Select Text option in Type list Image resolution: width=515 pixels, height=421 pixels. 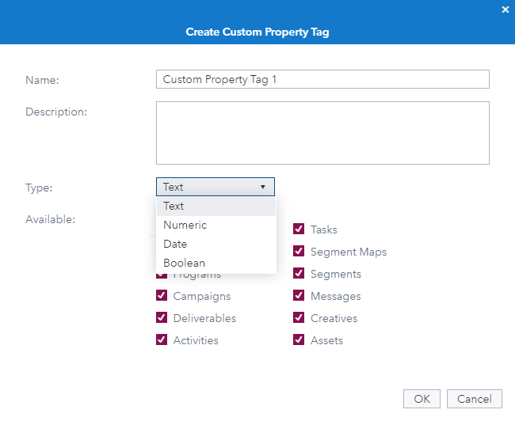(216, 207)
